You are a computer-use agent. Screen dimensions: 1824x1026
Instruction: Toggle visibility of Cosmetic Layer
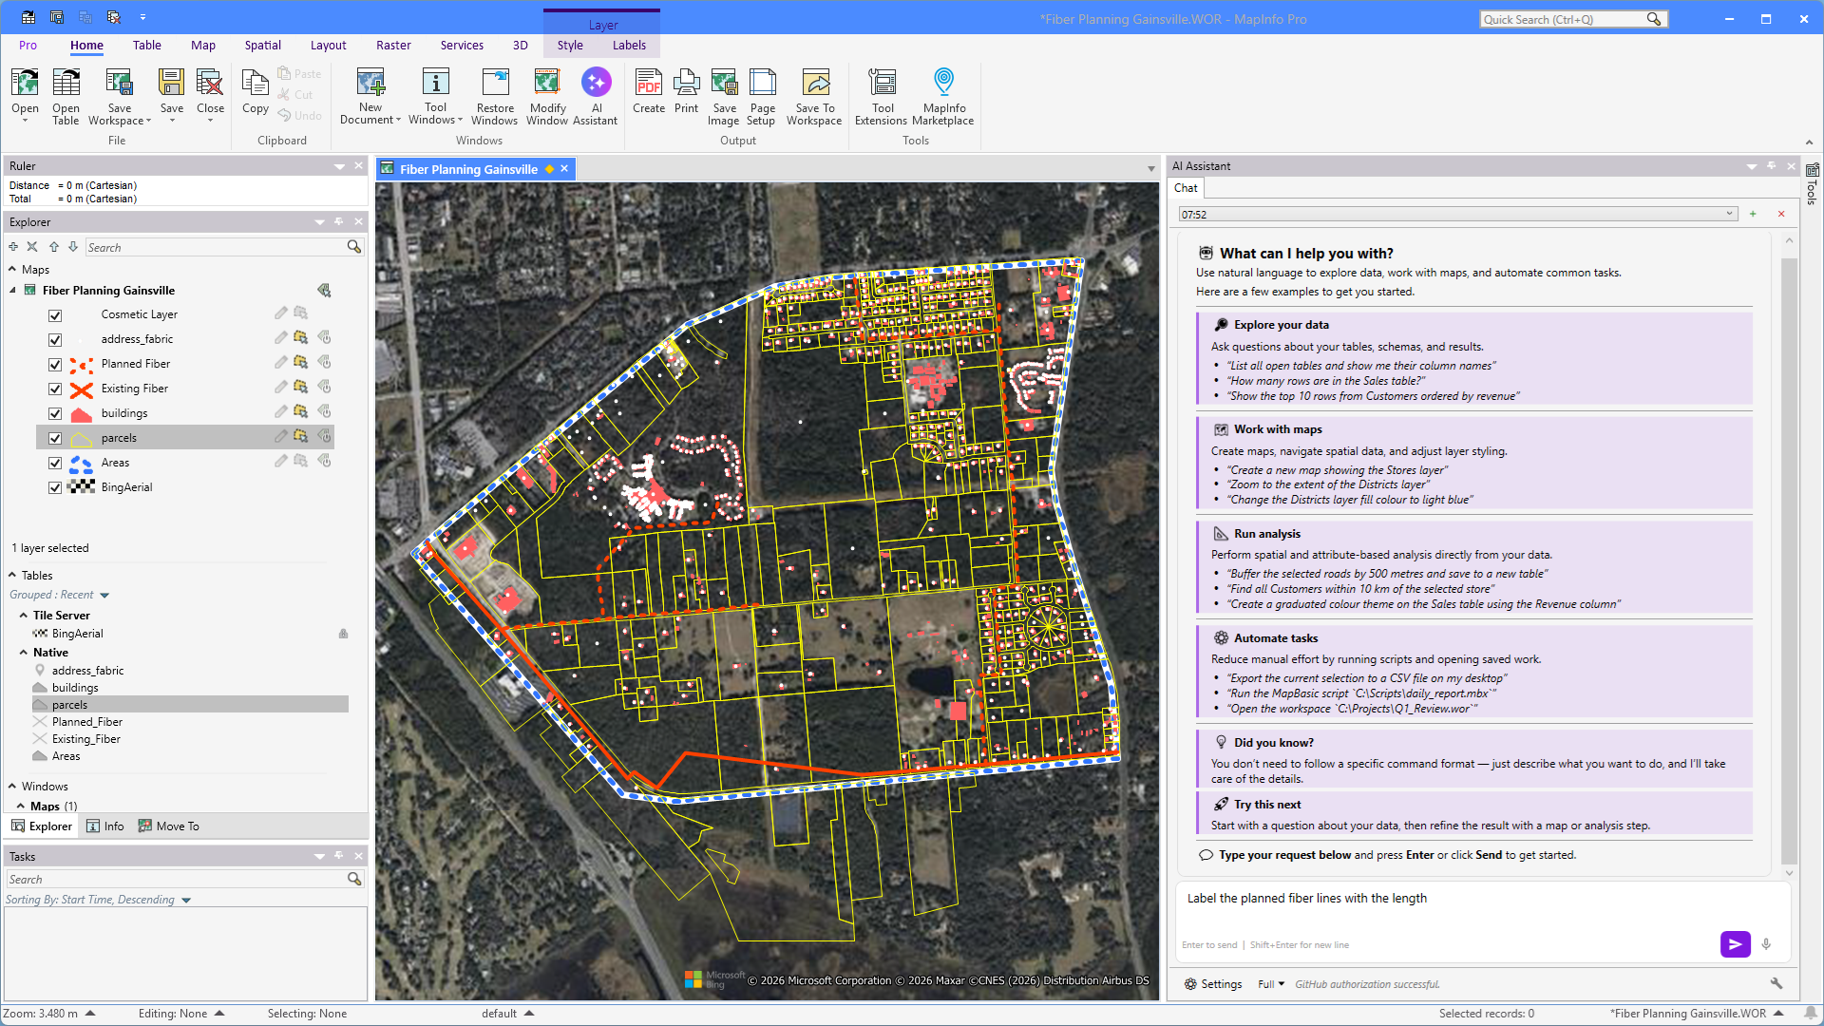click(55, 315)
